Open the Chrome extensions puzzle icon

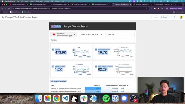(x=162, y=8)
